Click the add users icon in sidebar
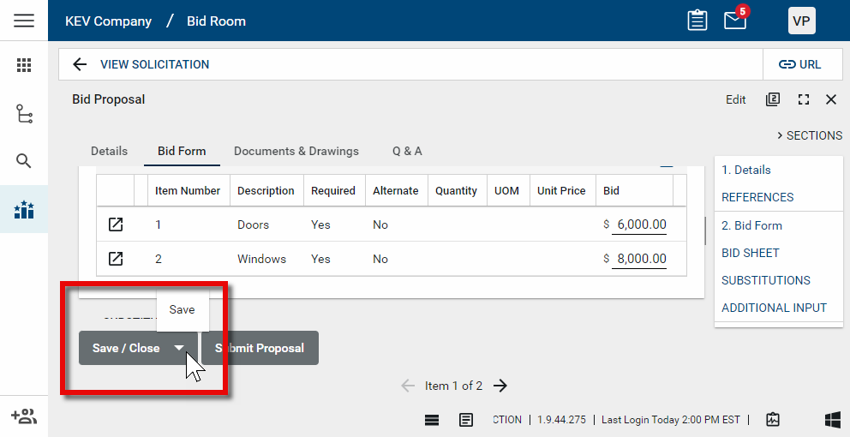The width and height of the screenshot is (850, 437). 24,416
